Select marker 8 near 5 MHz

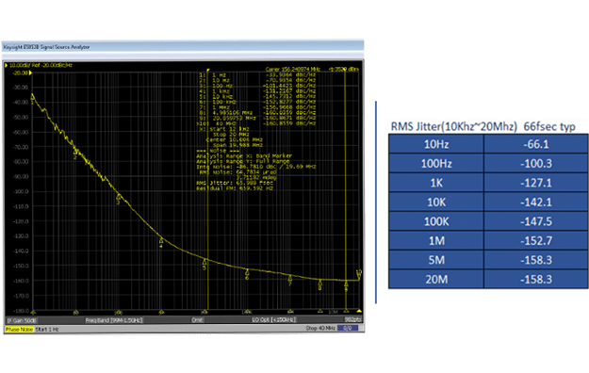pos(320,283)
